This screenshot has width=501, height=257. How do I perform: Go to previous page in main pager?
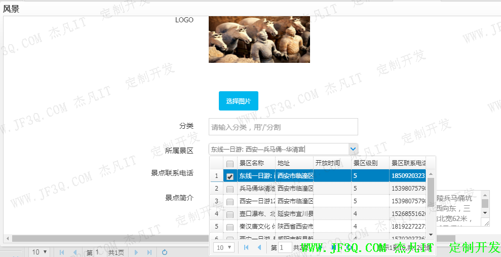75,252
